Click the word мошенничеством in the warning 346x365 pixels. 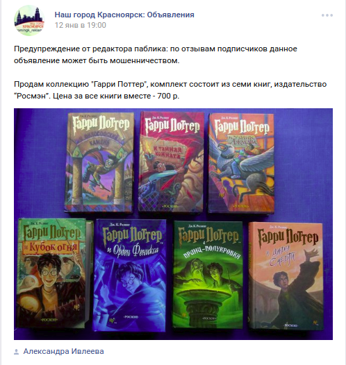tap(145, 60)
